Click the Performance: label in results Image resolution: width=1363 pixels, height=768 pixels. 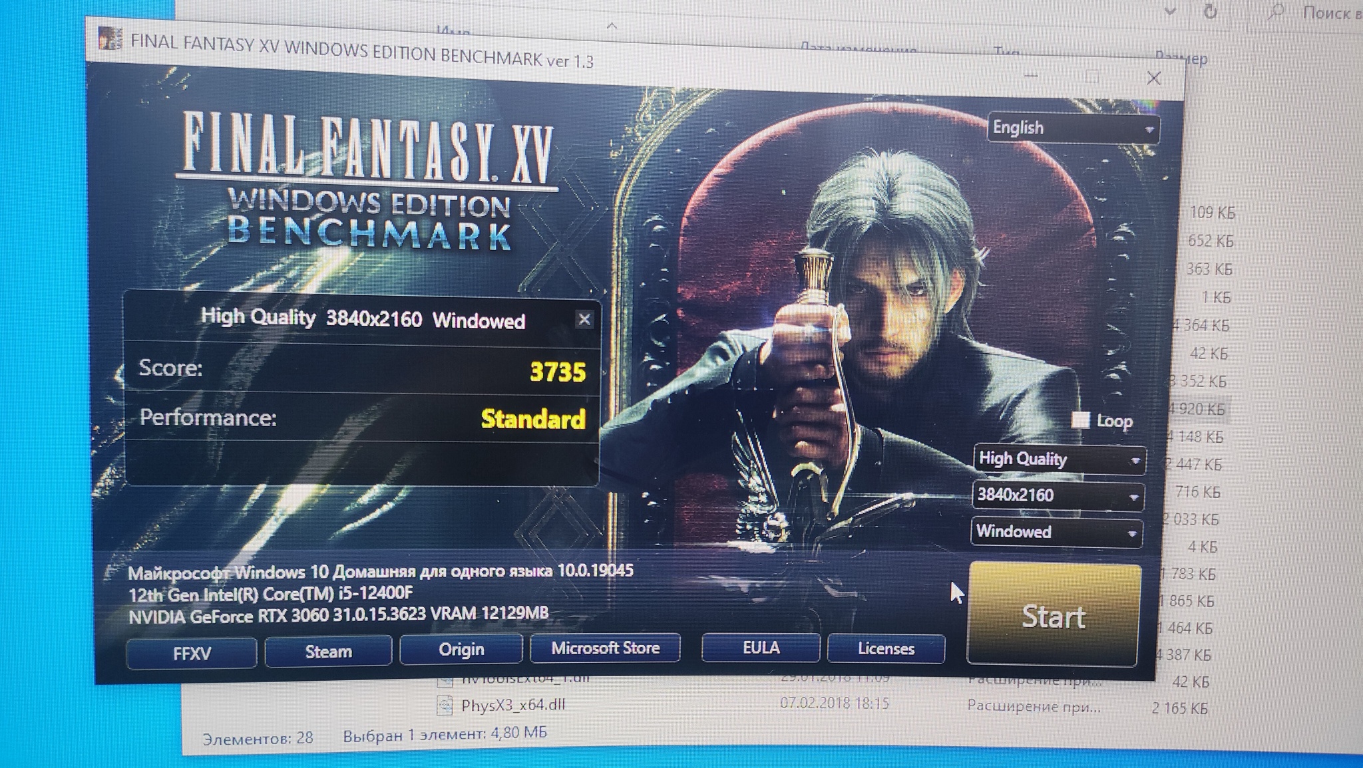[208, 418]
